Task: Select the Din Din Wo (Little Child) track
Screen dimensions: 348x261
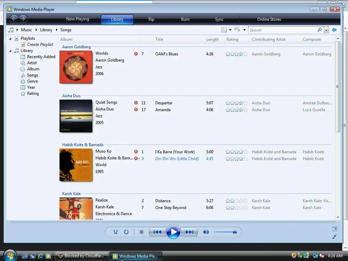Action: point(177,158)
